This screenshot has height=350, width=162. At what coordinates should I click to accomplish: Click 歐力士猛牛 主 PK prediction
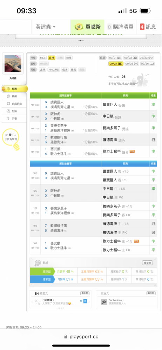pos(116,250)
